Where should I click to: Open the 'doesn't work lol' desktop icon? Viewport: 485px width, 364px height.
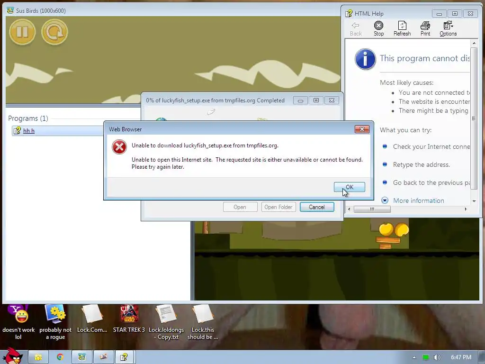18,322
